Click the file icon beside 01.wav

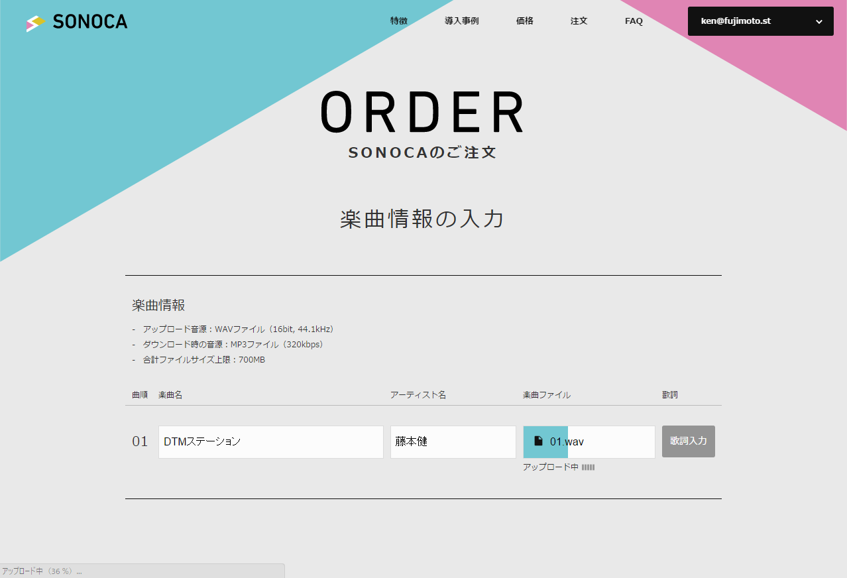(x=539, y=441)
